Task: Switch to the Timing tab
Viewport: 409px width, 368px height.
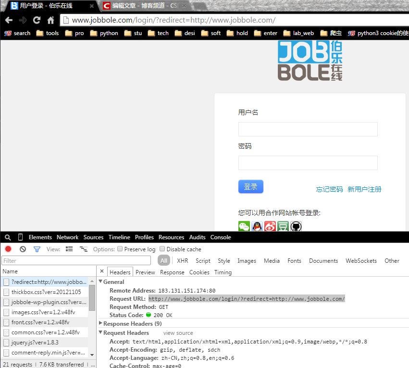Action: (x=223, y=272)
